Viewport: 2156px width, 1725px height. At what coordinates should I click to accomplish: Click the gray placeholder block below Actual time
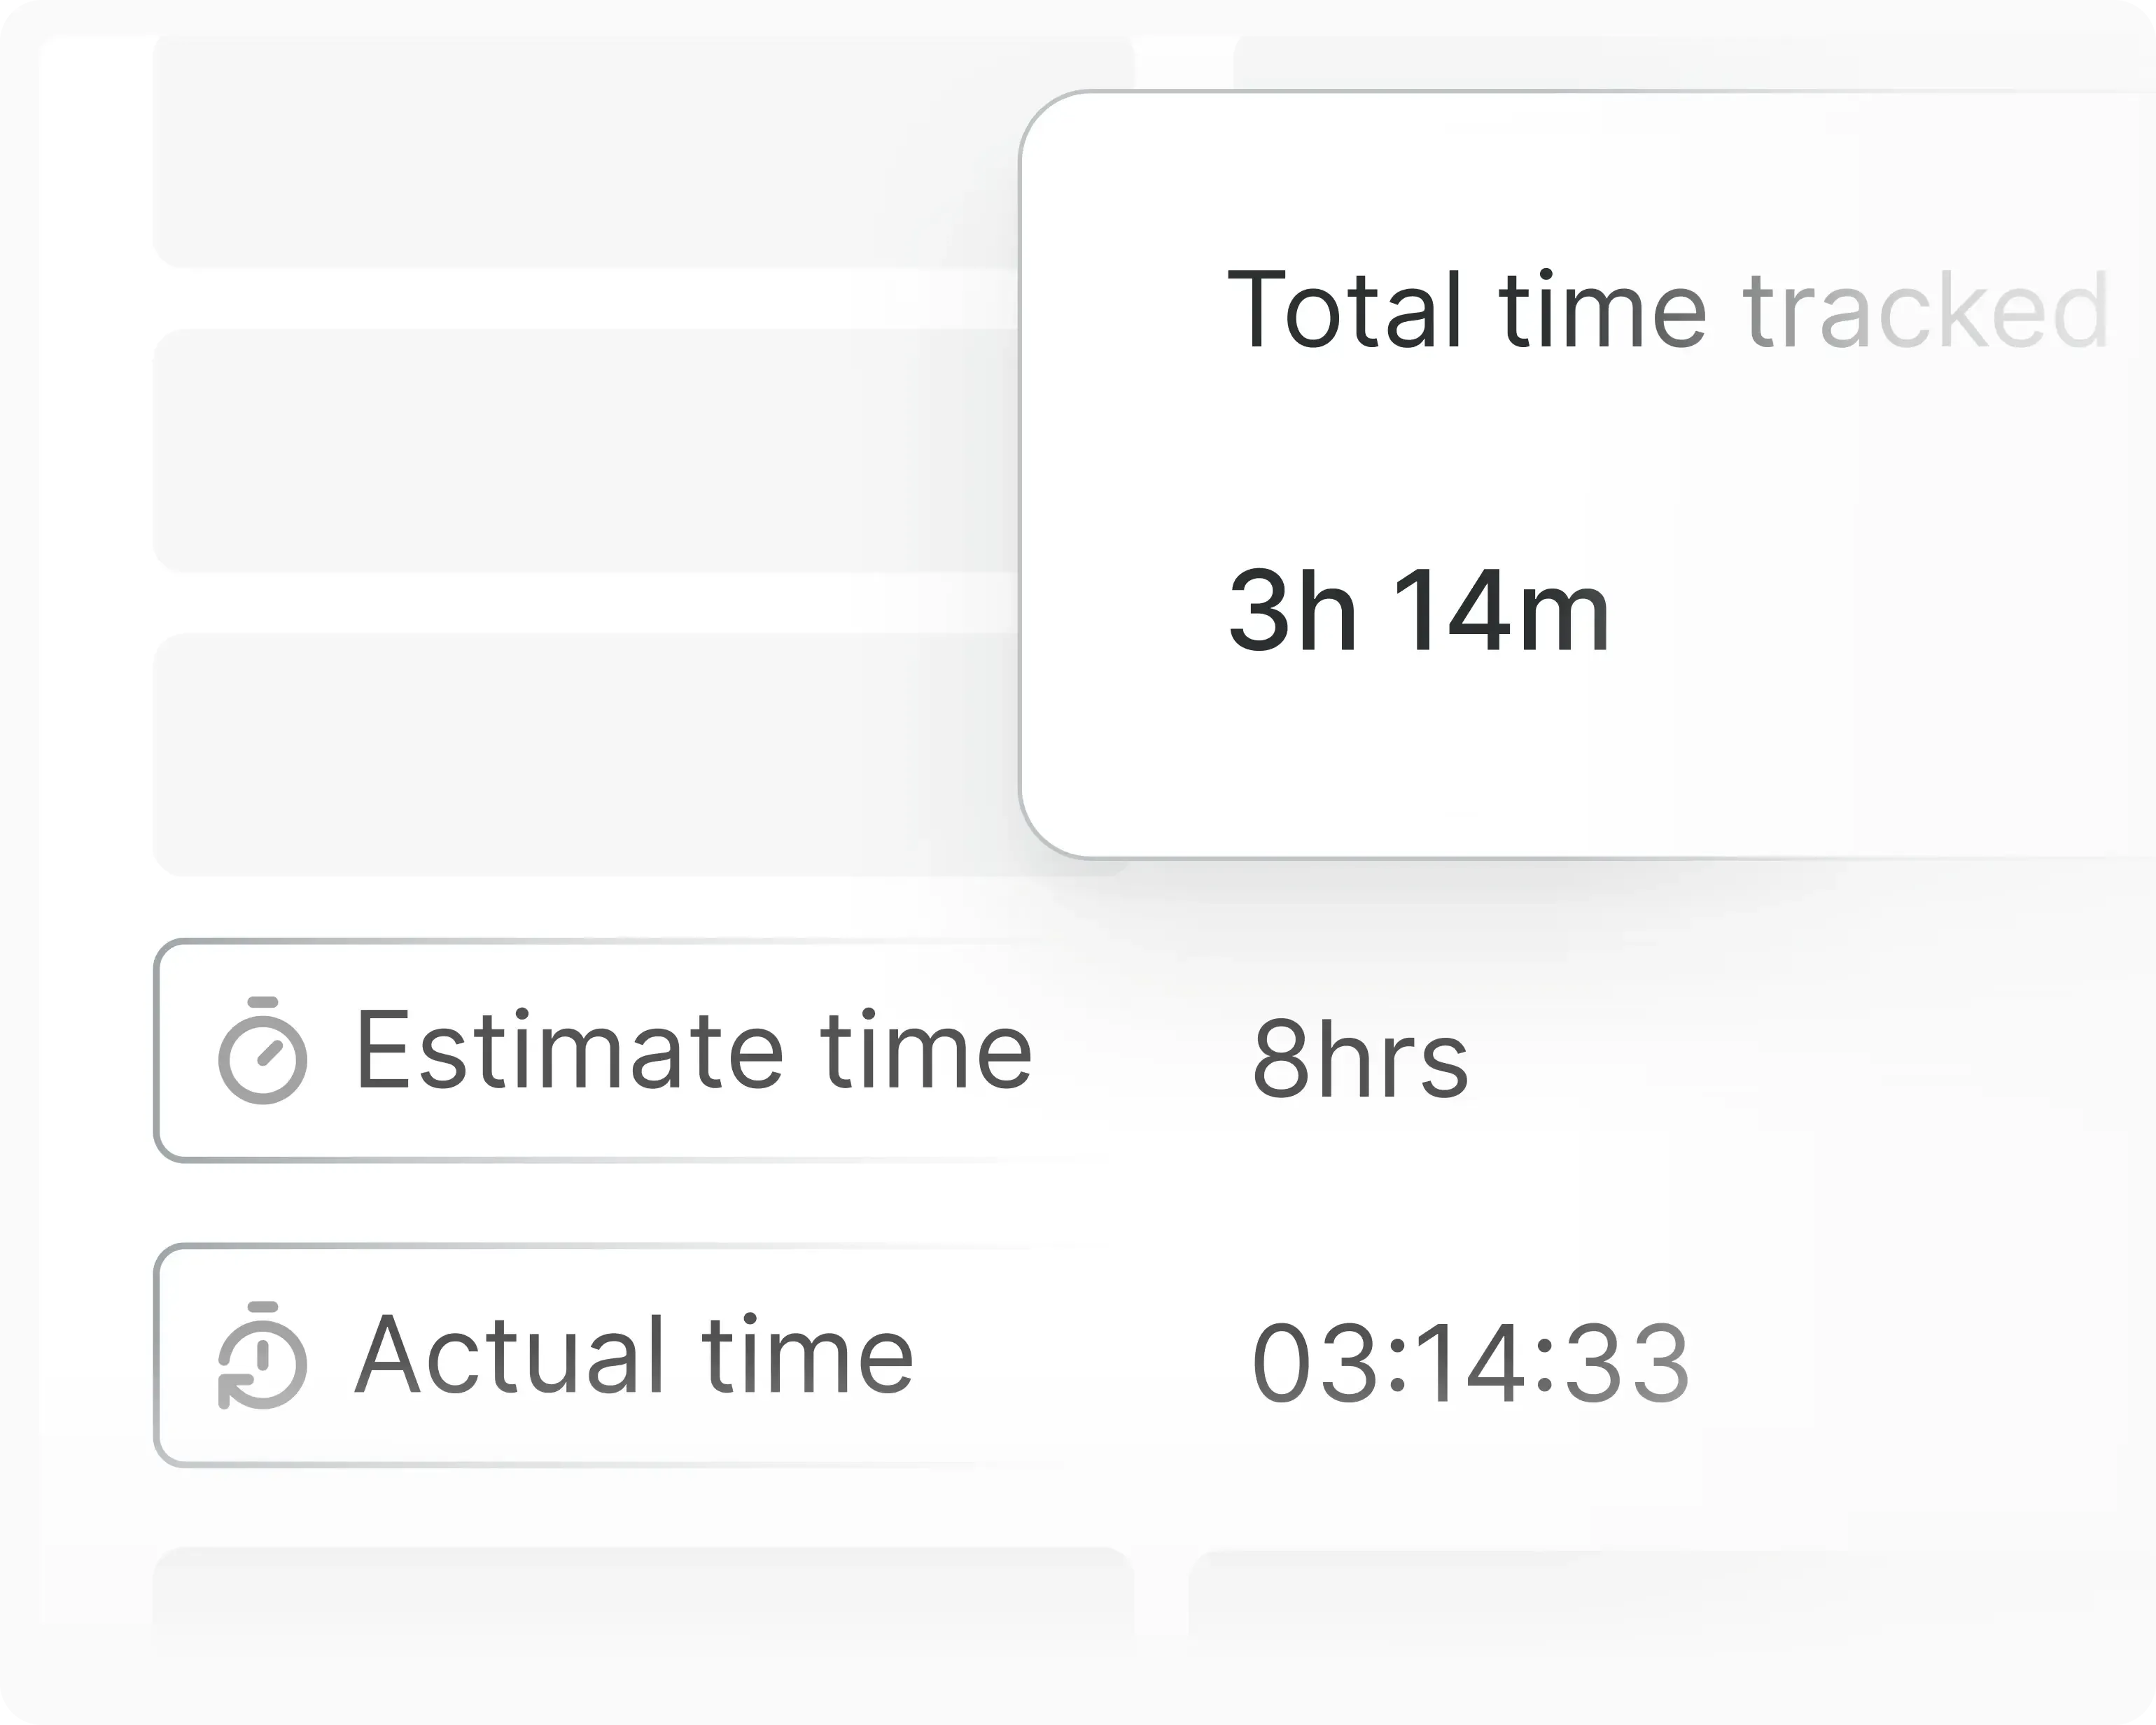coord(640,1600)
